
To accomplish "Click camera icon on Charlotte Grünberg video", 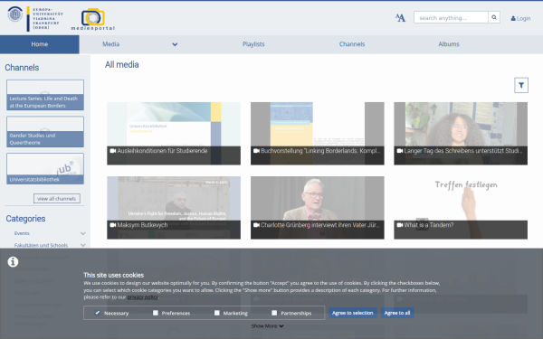I will pos(256,225).
